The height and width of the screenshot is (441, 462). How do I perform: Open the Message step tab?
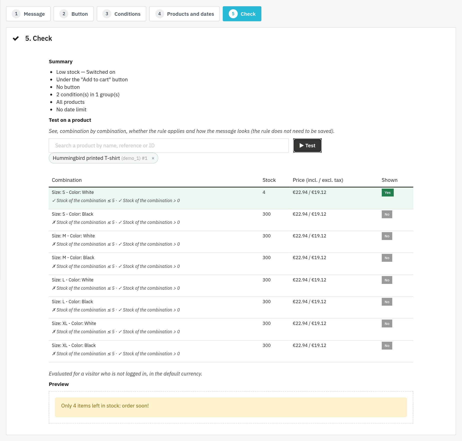pyautogui.click(x=28, y=14)
